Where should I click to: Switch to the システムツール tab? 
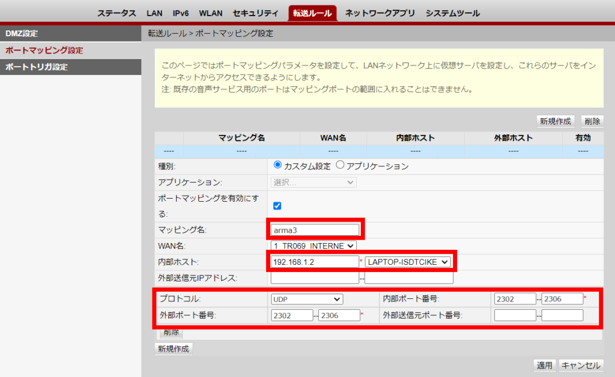point(453,13)
